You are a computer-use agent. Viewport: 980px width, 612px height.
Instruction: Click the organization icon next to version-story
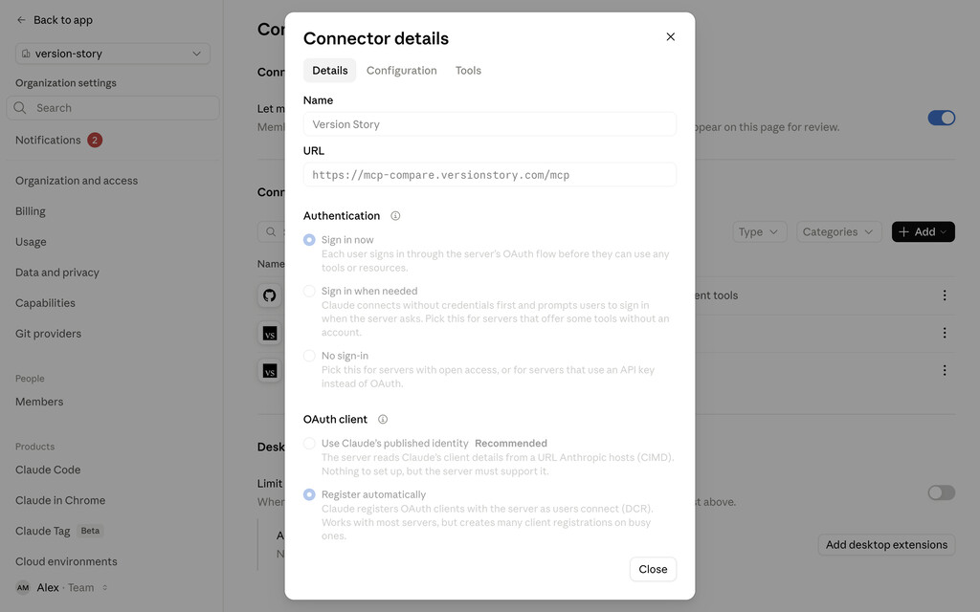pyautogui.click(x=26, y=54)
